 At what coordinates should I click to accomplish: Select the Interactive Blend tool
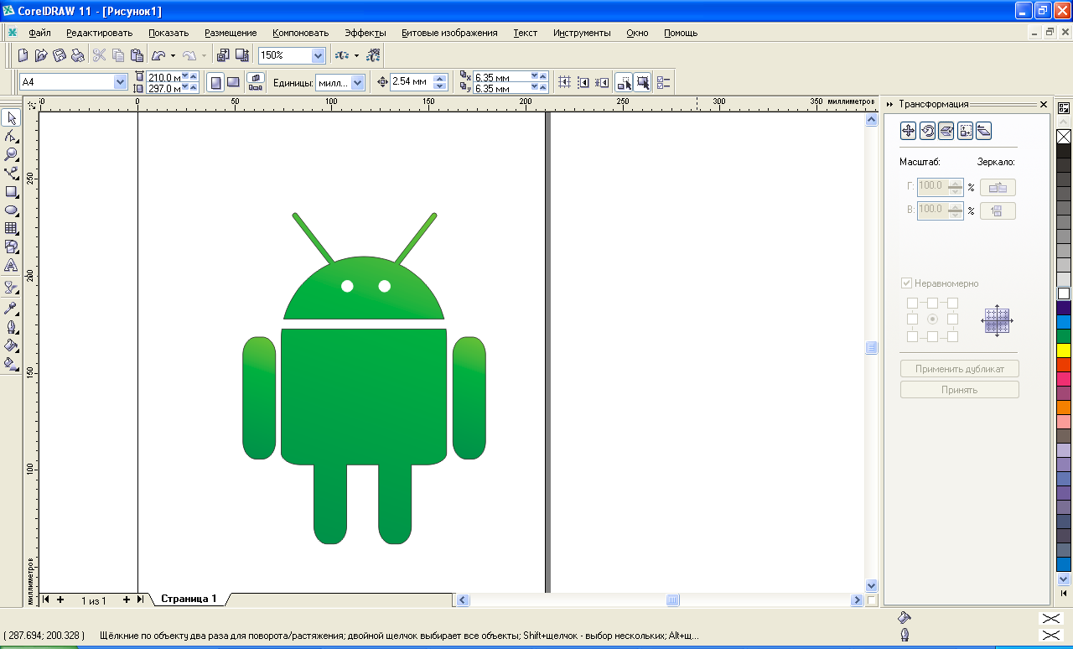[x=11, y=287]
